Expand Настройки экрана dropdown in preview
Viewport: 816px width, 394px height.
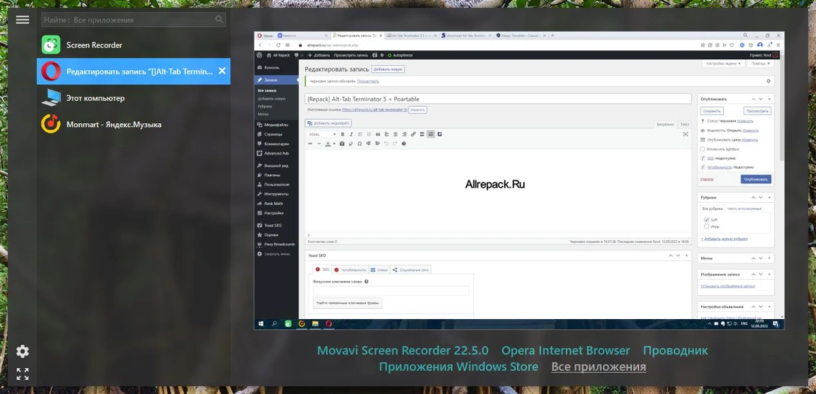724,63
